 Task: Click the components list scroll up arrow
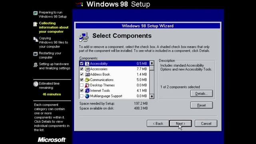(152, 63)
